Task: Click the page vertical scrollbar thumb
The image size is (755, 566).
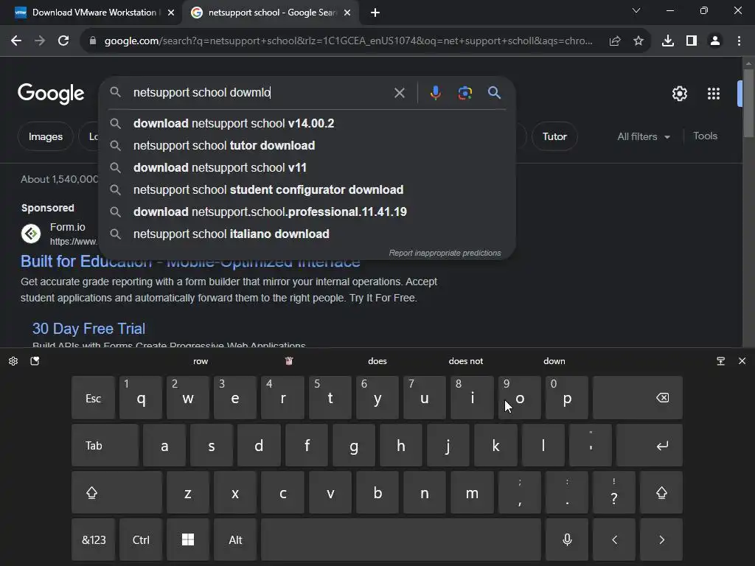Action: pyautogui.click(x=748, y=102)
